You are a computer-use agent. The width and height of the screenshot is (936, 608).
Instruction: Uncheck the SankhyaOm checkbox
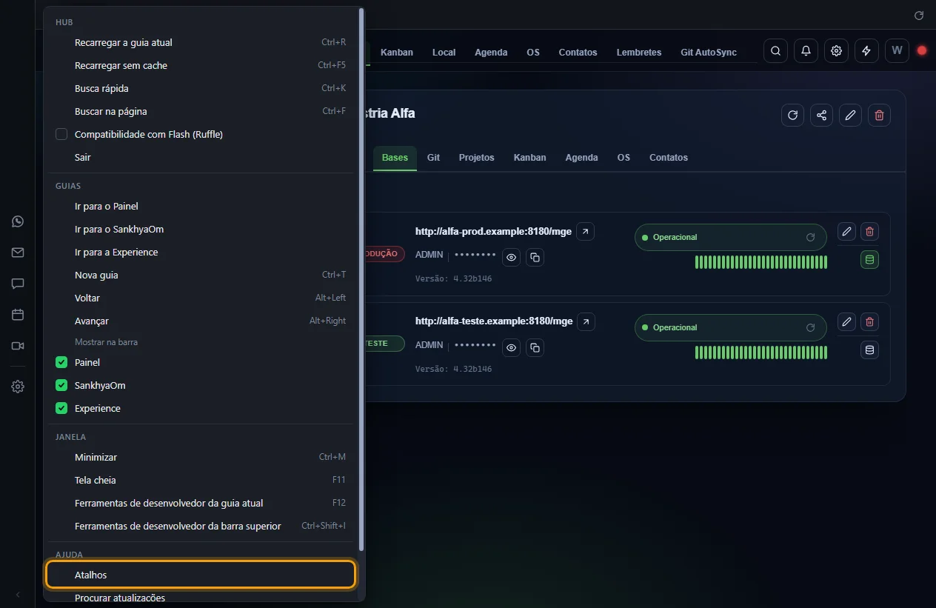click(x=61, y=386)
